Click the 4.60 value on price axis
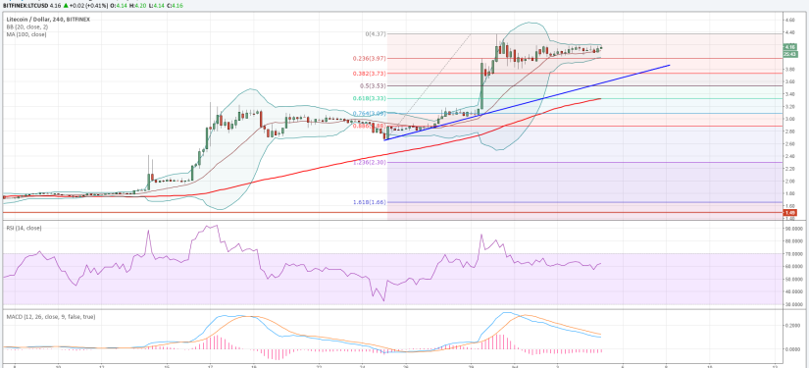The image size is (809, 368). click(x=790, y=20)
